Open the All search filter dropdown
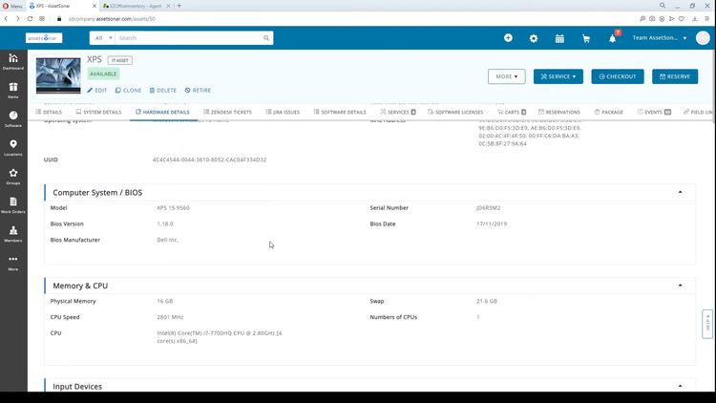 coord(102,38)
